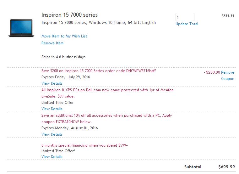Move Item to My Wish List
Image resolution: width=239 pixels, height=174 pixels.
pos(64,36)
